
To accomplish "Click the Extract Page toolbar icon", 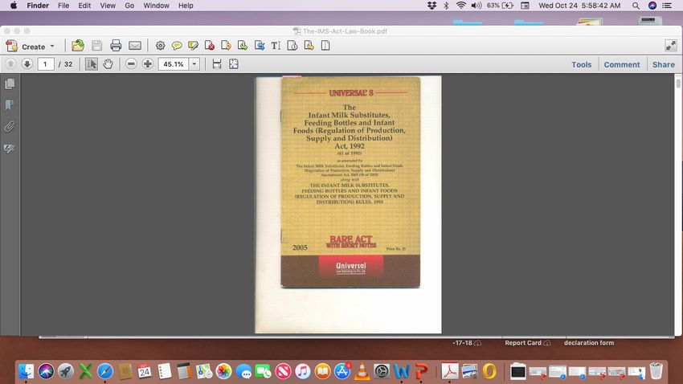I will click(x=226, y=46).
